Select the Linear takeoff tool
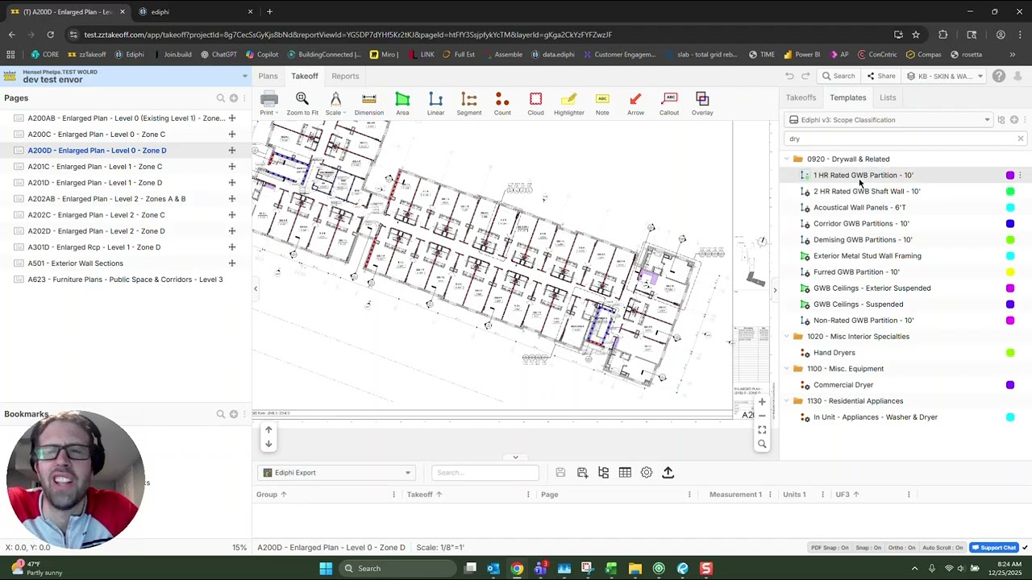The height and width of the screenshot is (580, 1032). 435,103
